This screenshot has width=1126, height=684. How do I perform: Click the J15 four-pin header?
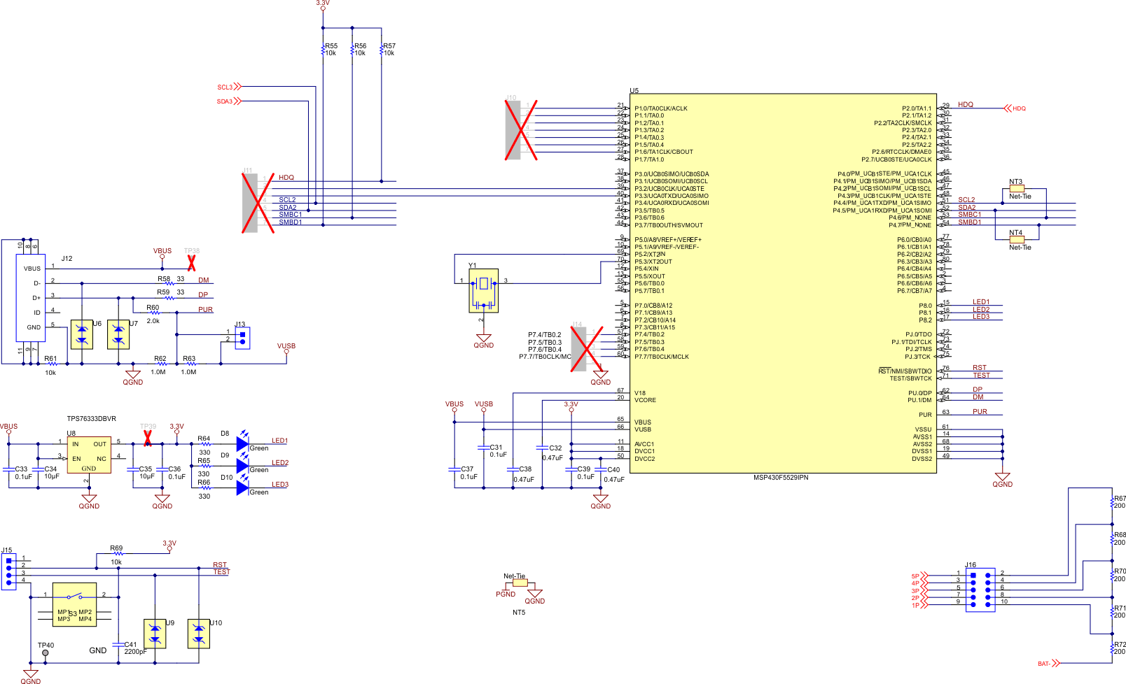[8, 572]
